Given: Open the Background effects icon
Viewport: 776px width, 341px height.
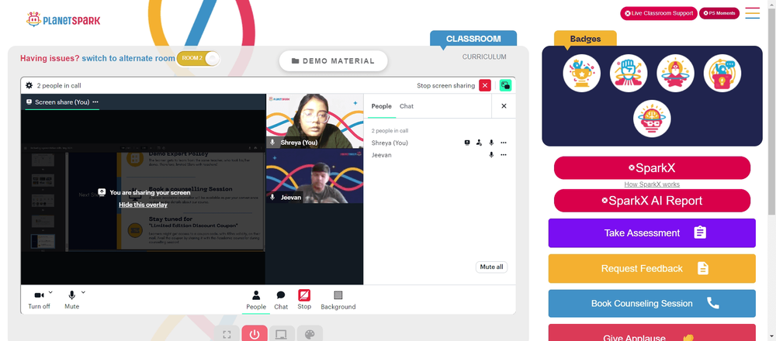Looking at the screenshot, I should point(338,295).
